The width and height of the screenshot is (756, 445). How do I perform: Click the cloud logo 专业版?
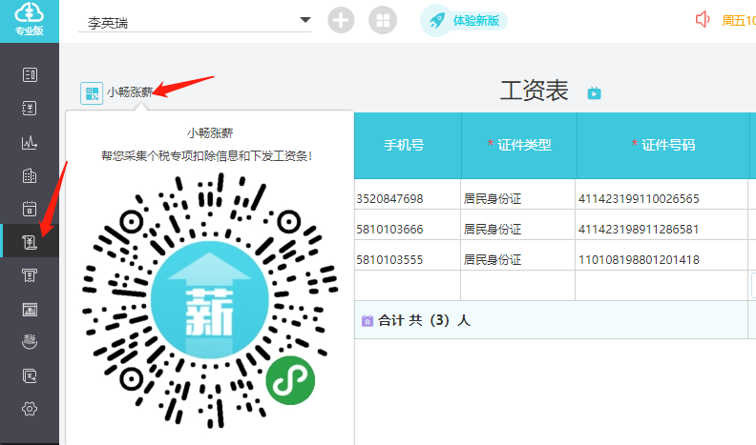[30, 20]
